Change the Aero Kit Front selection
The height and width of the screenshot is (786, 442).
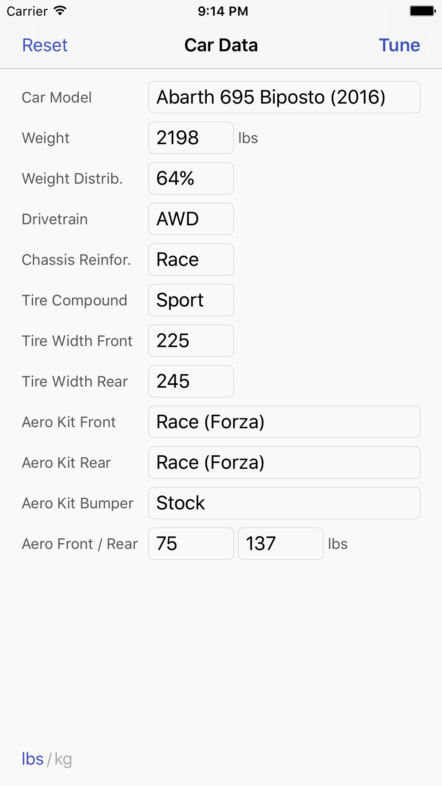(284, 422)
